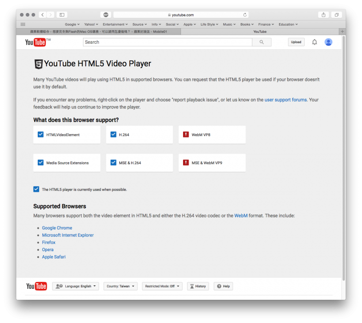Open the WebM format link
Image resolution: width=362 pixels, height=323 pixels.
coord(241,216)
